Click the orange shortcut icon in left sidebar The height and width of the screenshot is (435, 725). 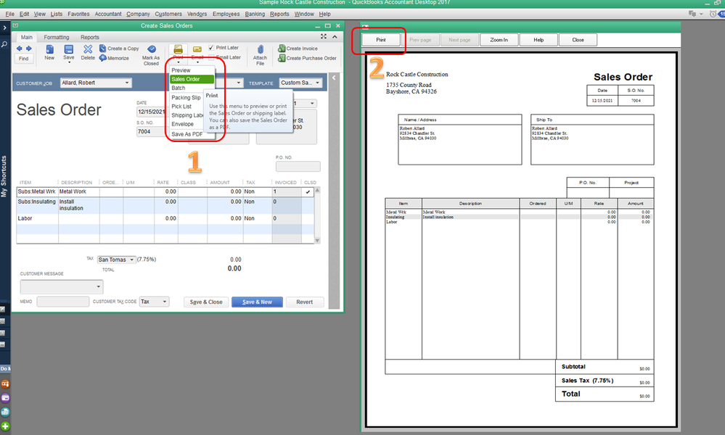point(5,384)
